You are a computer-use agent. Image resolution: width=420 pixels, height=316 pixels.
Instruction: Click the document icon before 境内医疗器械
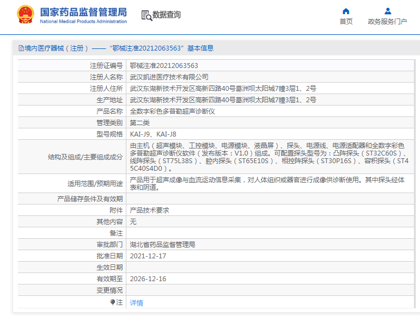(x=21, y=48)
